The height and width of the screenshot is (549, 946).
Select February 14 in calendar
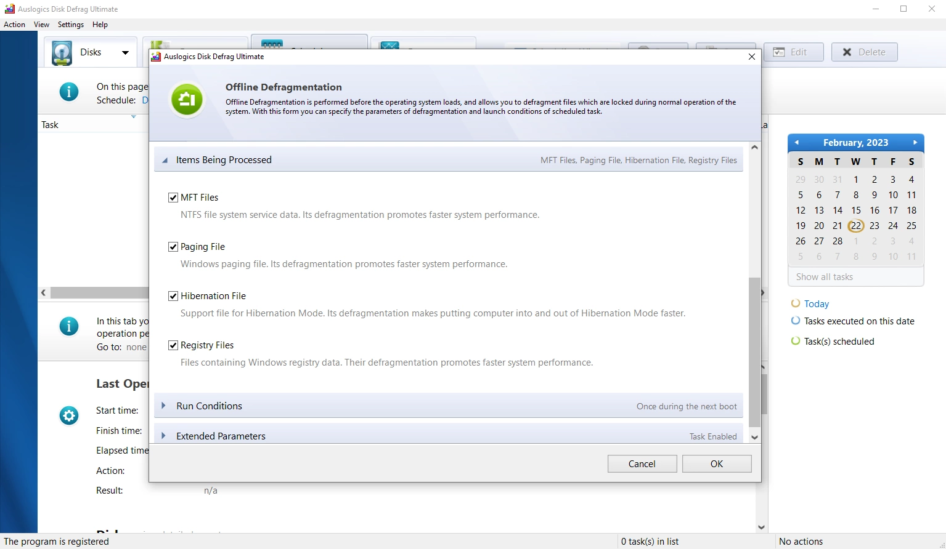(837, 210)
